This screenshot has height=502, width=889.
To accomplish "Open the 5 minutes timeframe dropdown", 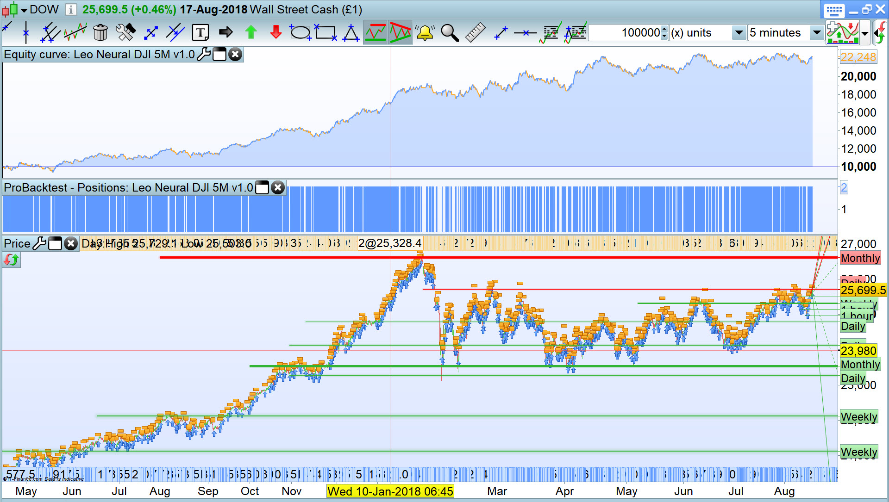I will pyautogui.click(x=817, y=33).
